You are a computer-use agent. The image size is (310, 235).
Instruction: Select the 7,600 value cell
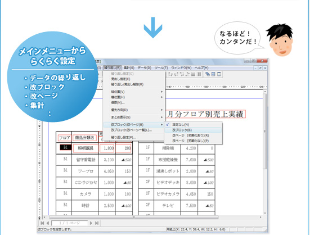point(190,160)
